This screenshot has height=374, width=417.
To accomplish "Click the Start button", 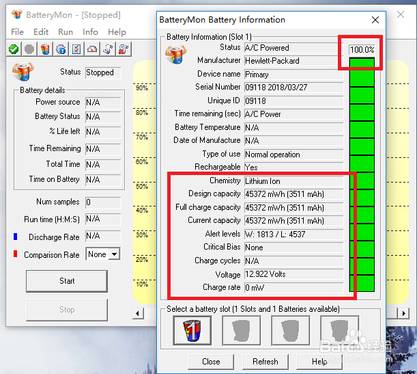I will 67,281.
